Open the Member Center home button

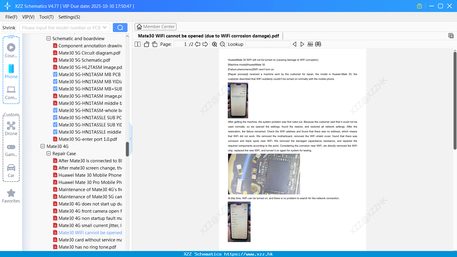click(155, 27)
